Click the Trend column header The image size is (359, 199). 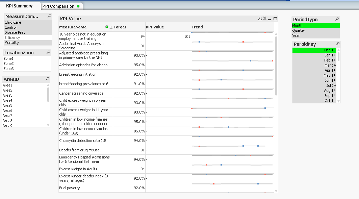tap(198, 27)
